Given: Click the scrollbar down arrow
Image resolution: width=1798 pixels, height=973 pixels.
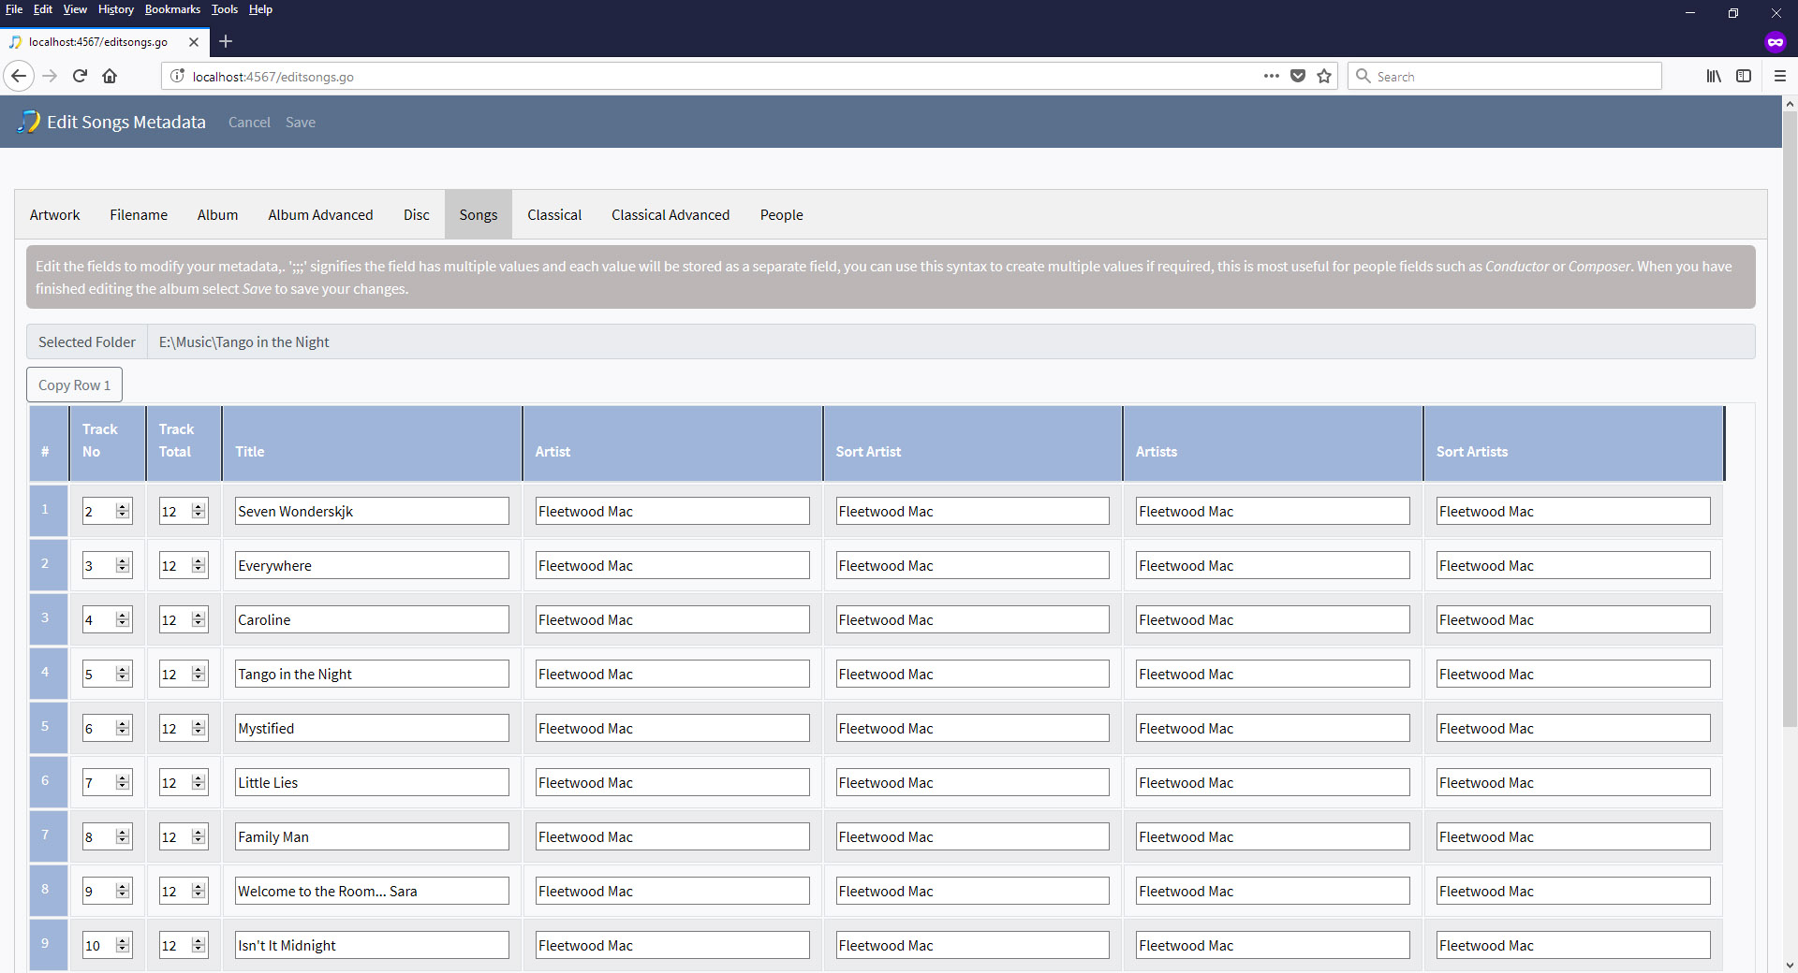Looking at the screenshot, I should (x=1790, y=965).
